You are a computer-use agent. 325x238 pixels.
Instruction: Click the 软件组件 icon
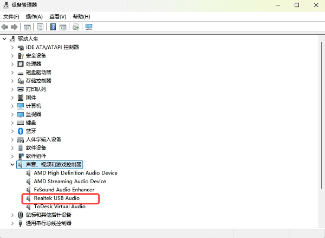coord(21,156)
